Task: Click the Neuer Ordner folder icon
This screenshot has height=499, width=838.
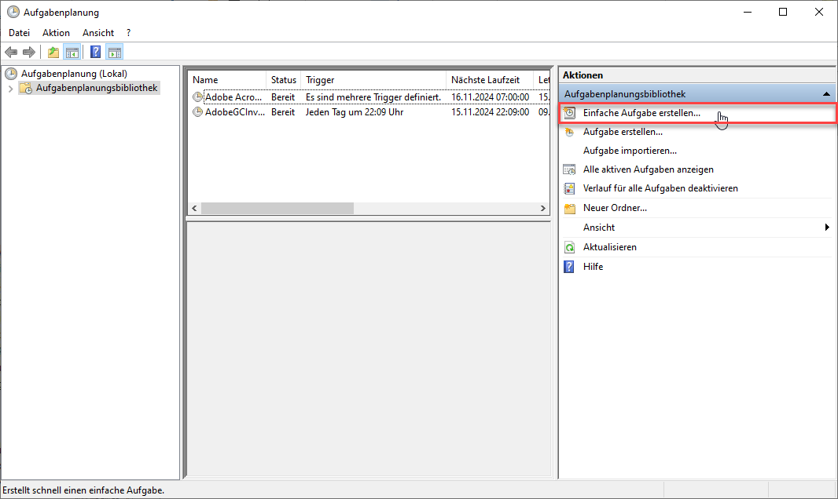Action: [x=570, y=208]
